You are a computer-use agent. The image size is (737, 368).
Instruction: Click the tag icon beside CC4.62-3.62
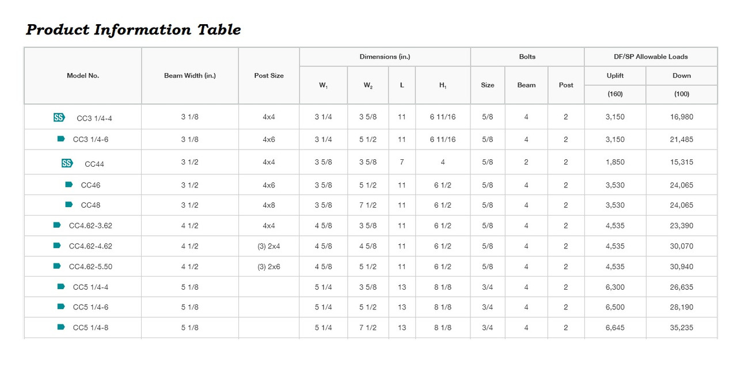(57, 225)
